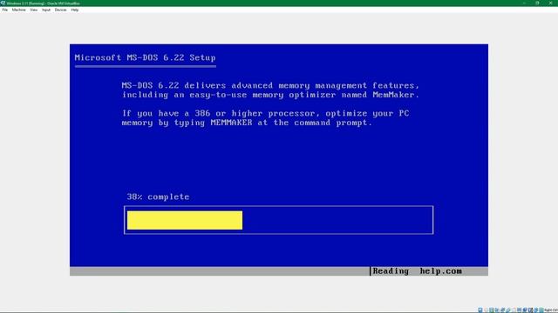Click the hard disk activity indicator icon
This screenshot has width=558, height=313.
480,310
